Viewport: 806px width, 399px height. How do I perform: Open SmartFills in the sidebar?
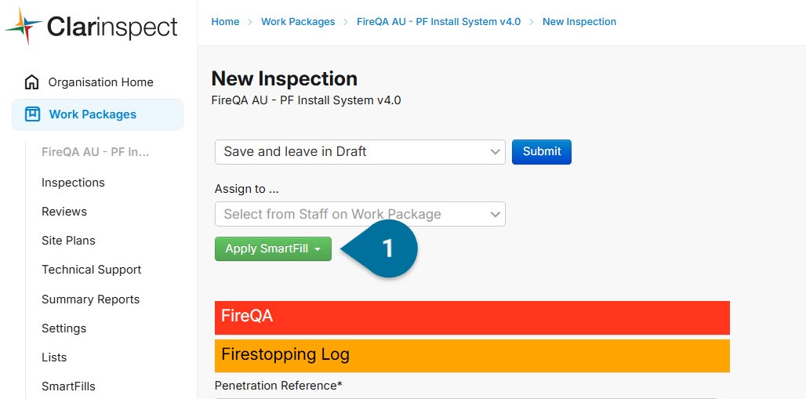(x=68, y=386)
